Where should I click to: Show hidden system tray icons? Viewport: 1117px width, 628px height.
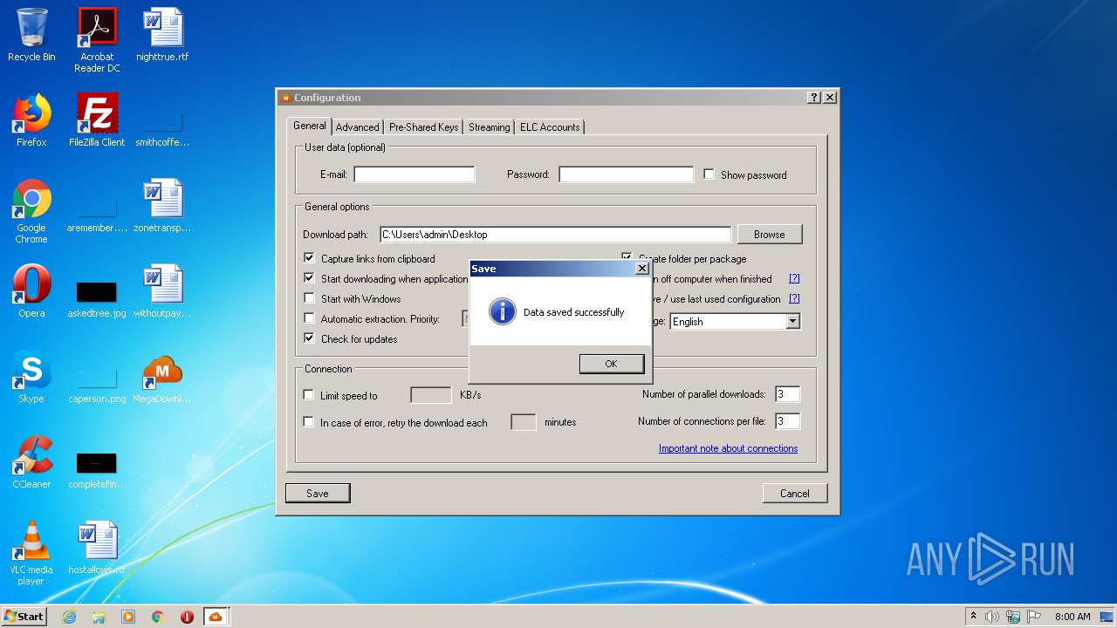[973, 617]
